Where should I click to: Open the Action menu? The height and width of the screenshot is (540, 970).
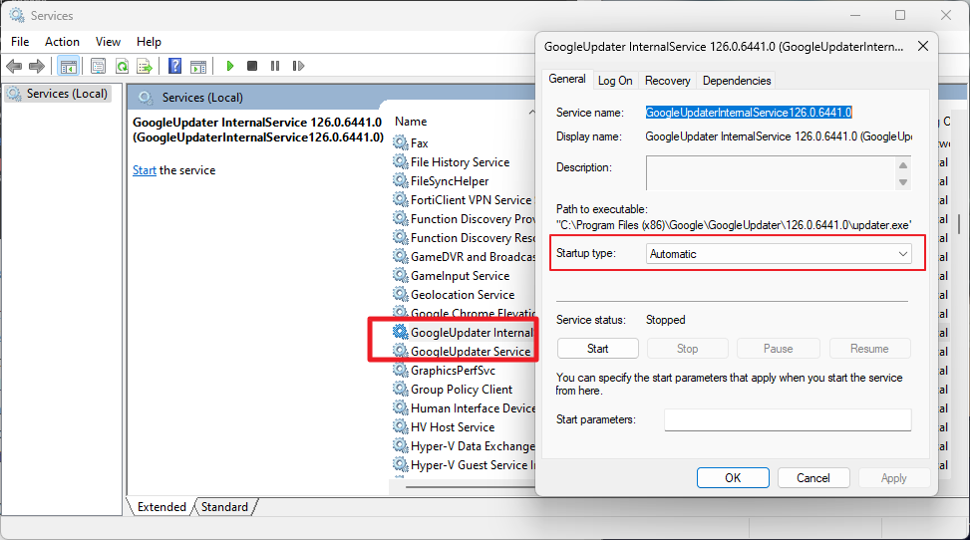point(62,42)
